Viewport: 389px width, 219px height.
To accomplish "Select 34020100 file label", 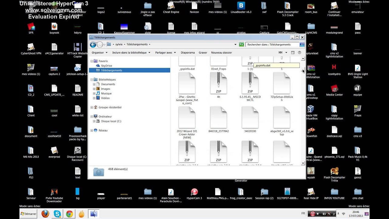I will [x=250, y=131].
